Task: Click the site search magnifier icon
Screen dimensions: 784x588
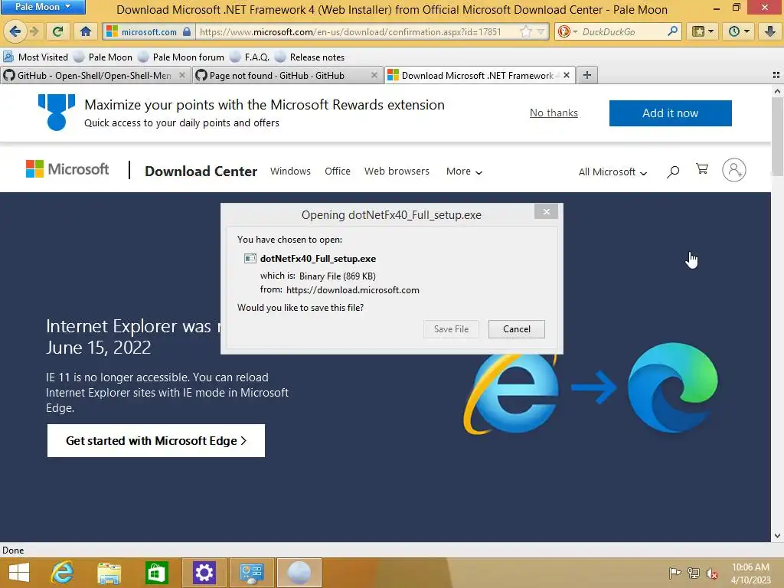Action: [x=673, y=172]
